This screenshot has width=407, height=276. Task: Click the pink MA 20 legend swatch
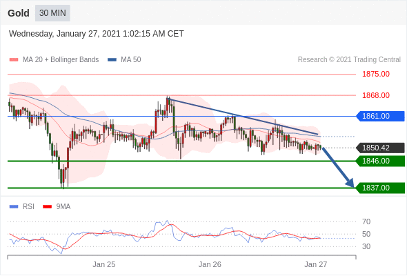click(x=14, y=60)
